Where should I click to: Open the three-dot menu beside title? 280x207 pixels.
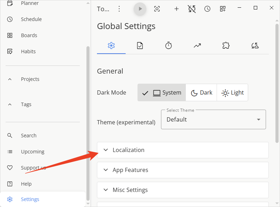119,9
